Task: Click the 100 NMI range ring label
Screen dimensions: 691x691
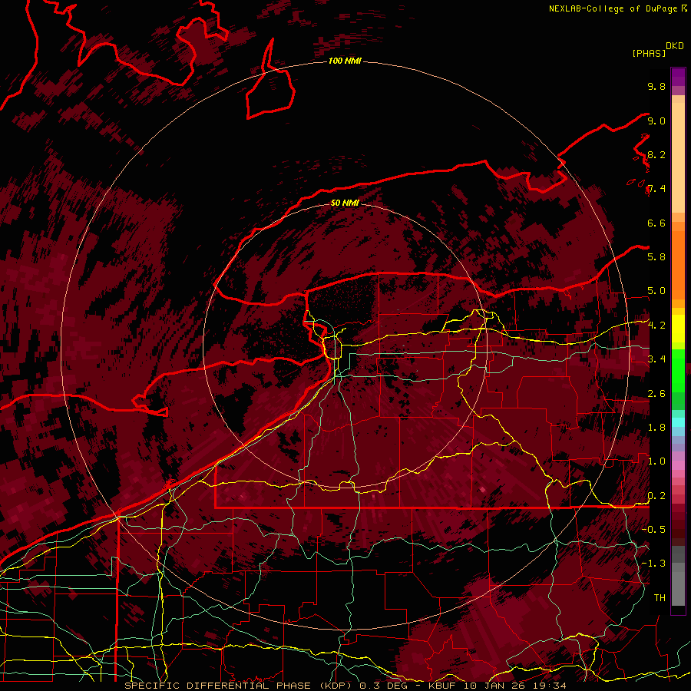Action: pos(345,61)
